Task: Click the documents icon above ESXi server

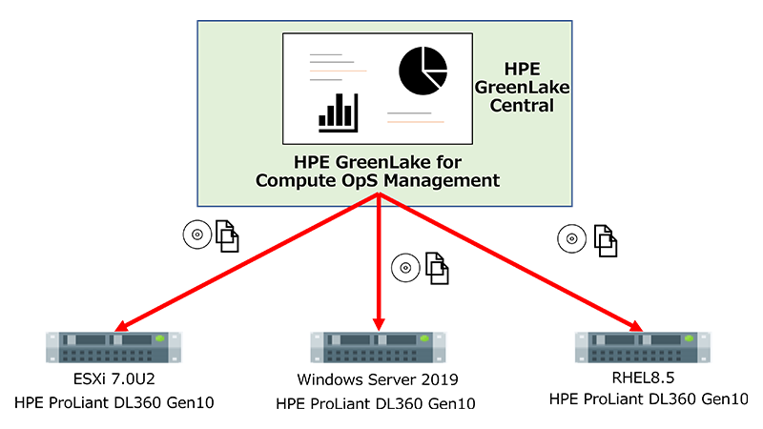Action: (x=227, y=235)
